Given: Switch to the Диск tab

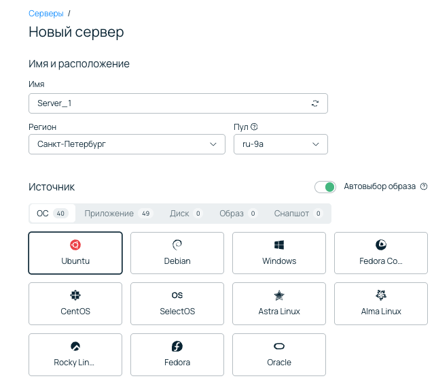Looking at the screenshot, I should point(186,214).
